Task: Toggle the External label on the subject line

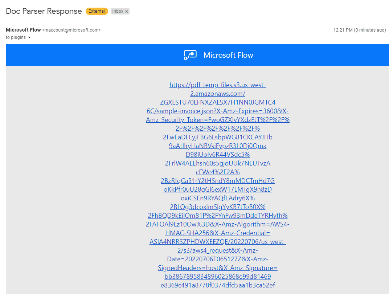Action: click(97, 11)
